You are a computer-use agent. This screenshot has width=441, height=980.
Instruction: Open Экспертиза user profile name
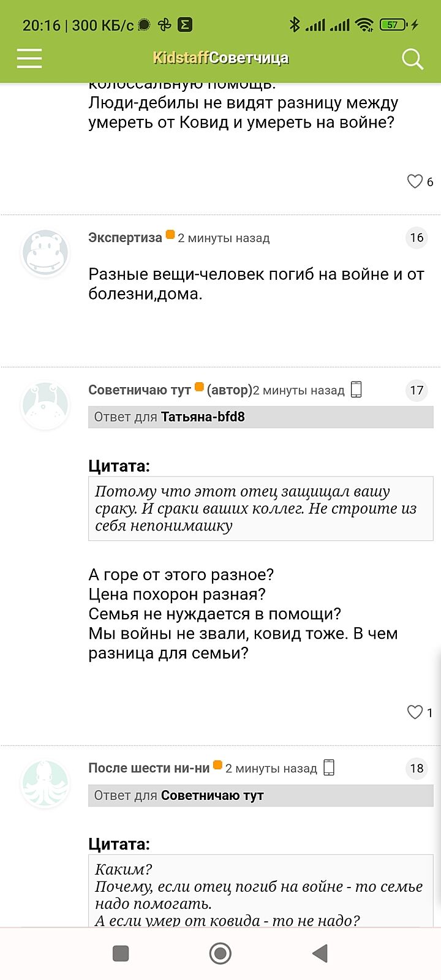coord(125,238)
